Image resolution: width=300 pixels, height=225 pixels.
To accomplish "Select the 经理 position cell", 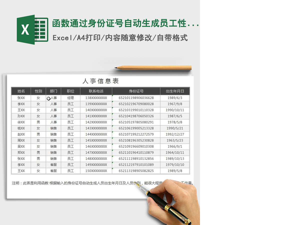I will point(71,98).
